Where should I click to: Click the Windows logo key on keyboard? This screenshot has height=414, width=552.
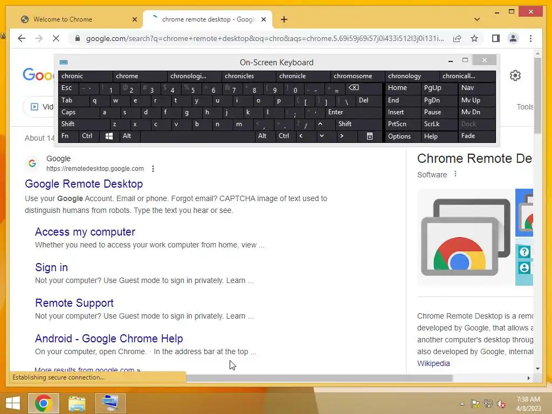109,136
